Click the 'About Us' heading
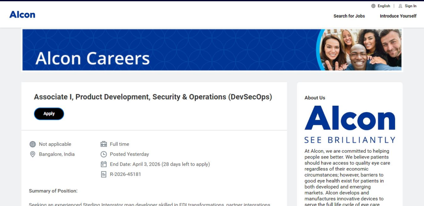Image resolution: width=424 pixels, height=206 pixels. click(315, 98)
